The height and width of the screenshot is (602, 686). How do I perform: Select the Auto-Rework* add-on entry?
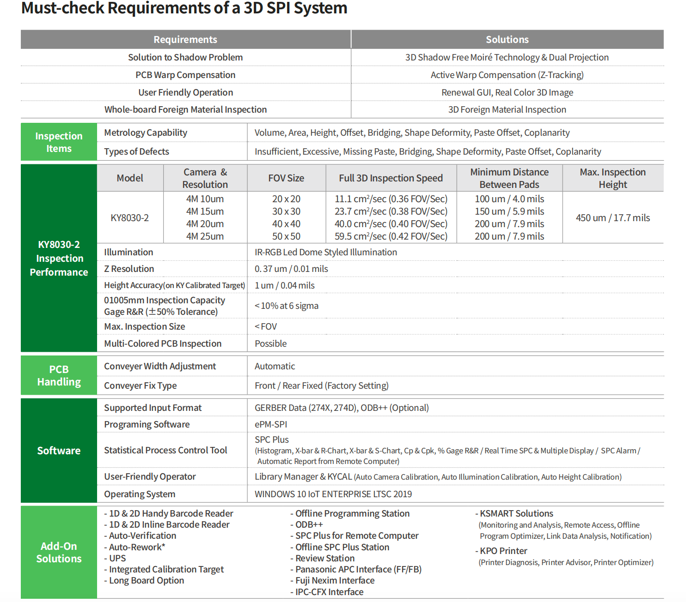pyautogui.click(x=137, y=547)
